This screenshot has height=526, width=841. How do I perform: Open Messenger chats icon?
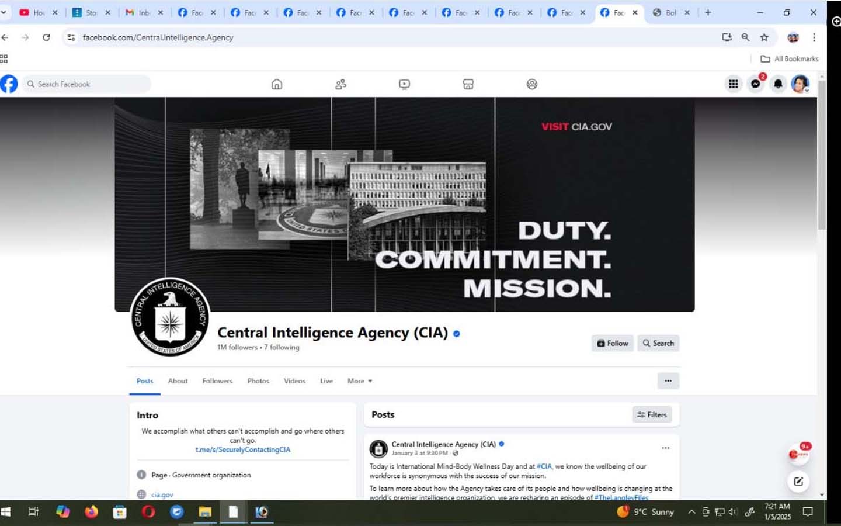click(x=756, y=84)
